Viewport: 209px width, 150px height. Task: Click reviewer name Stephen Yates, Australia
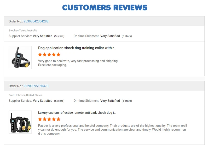(x=23, y=31)
